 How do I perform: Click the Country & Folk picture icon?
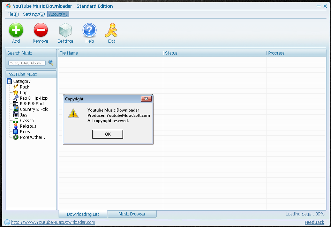tap(16, 109)
